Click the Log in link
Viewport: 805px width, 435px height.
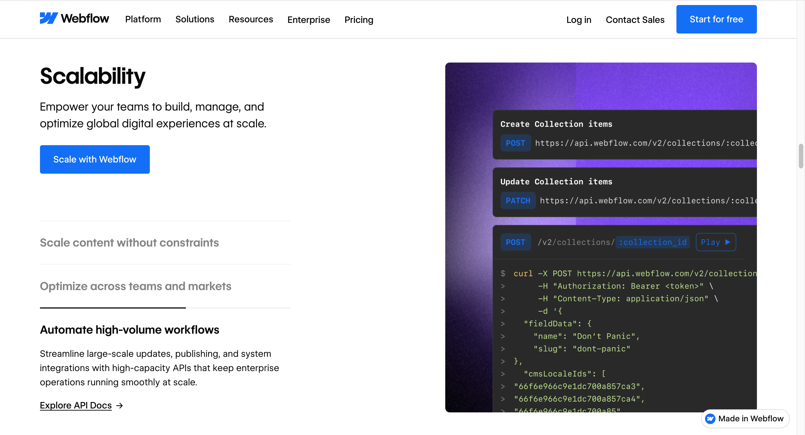(x=579, y=20)
